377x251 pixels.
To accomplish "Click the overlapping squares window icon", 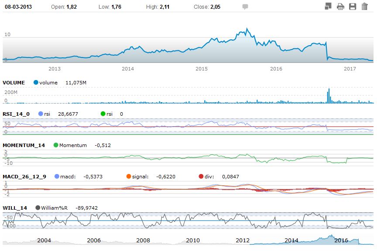I will click(x=329, y=7).
